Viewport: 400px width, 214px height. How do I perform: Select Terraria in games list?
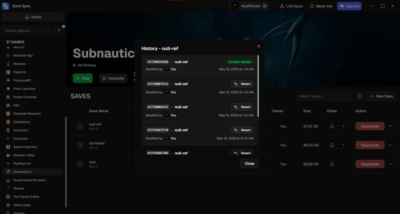tap(33, 188)
